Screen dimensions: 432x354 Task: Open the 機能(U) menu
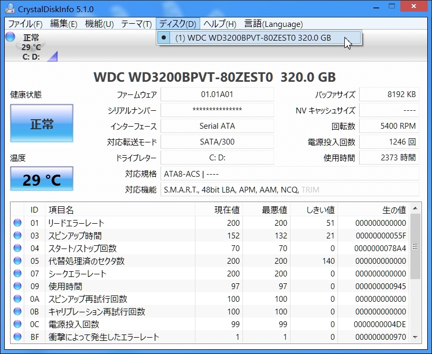(x=99, y=24)
